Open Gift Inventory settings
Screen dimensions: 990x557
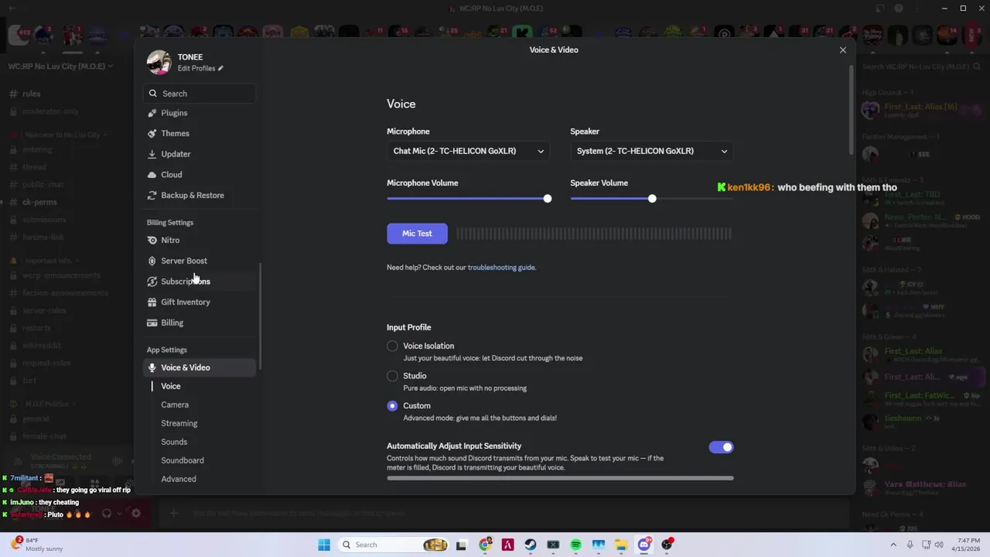[200, 302]
